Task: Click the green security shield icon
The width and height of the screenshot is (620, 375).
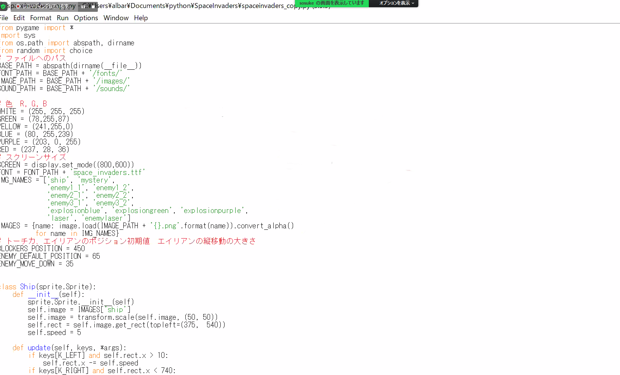Action: 3,6
